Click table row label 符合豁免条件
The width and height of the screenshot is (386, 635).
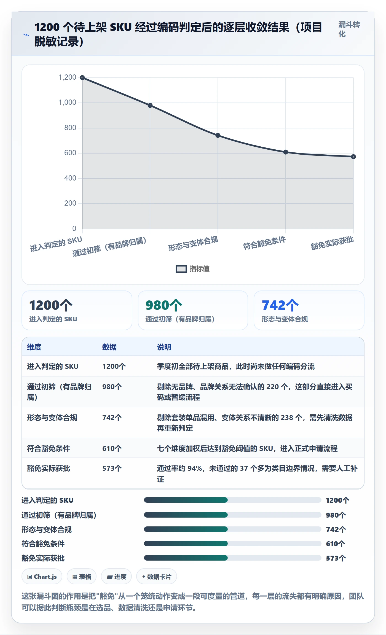click(49, 448)
